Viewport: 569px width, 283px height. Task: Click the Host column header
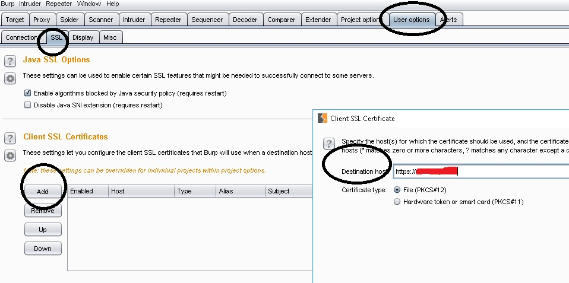[141, 191]
